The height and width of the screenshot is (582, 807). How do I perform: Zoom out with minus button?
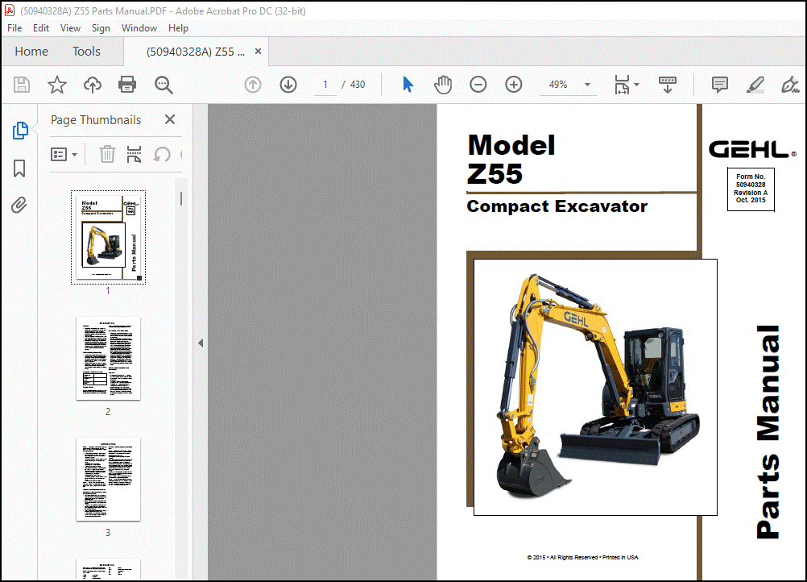(x=478, y=85)
